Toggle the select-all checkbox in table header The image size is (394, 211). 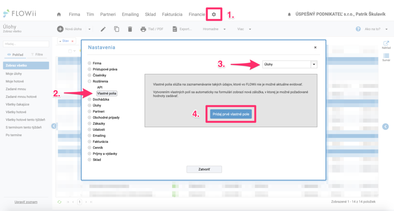(x=70, y=51)
